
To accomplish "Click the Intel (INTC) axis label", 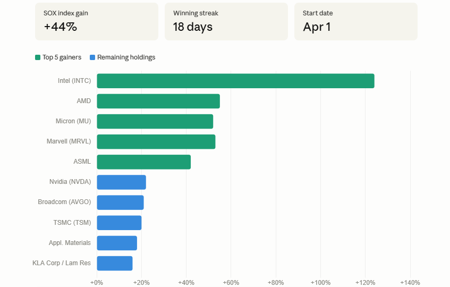I will pyautogui.click(x=74, y=81).
